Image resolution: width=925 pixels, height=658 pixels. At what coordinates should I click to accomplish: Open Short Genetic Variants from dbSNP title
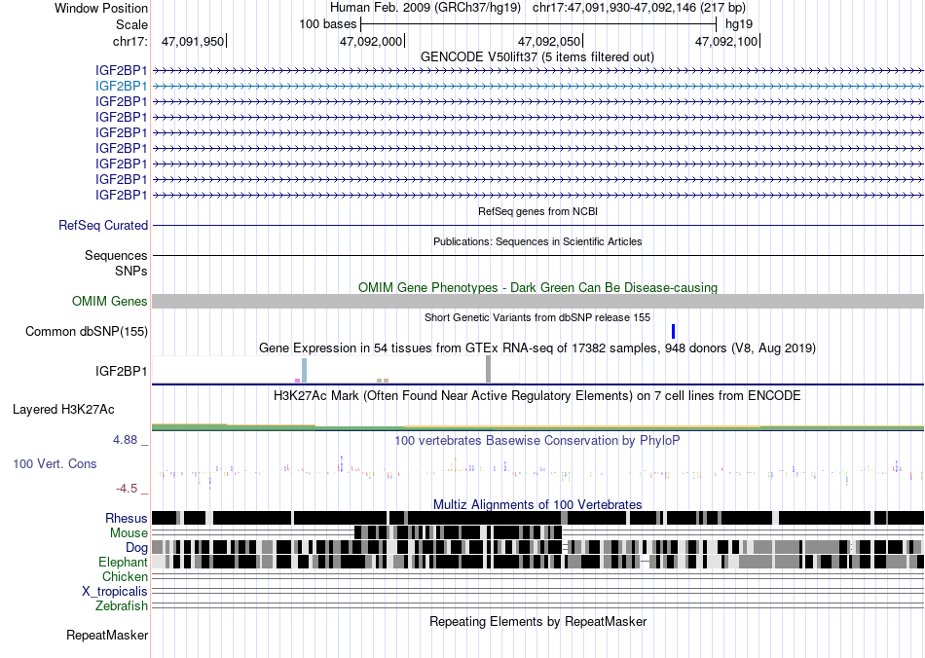[x=537, y=317]
